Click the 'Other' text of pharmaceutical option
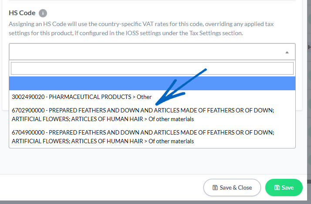The width and height of the screenshot is (311, 204). click(x=144, y=97)
